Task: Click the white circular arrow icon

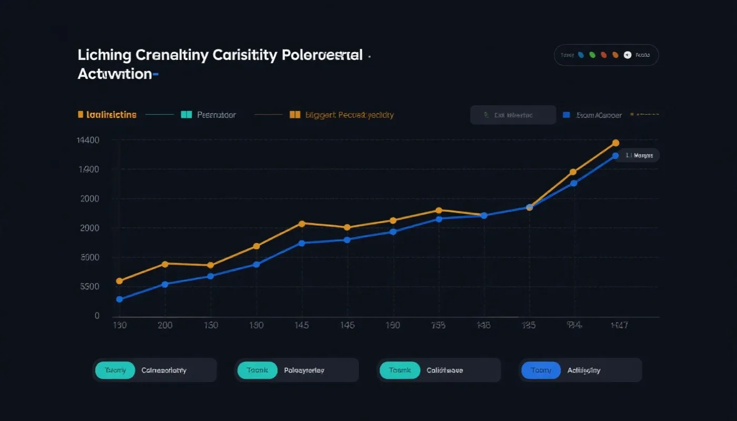Action: click(x=627, y=55)
